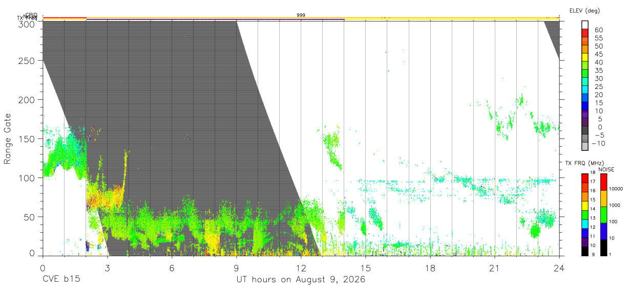Click the white top swatch of the ELEV colorbar
This screenshot has height=290, width=629.
[585, 24]
